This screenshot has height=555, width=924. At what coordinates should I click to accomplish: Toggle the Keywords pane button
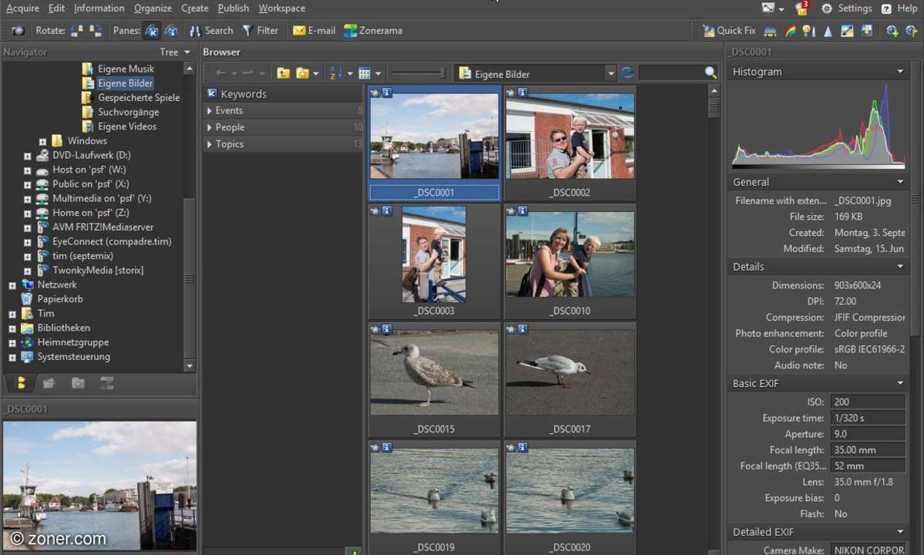152,31
